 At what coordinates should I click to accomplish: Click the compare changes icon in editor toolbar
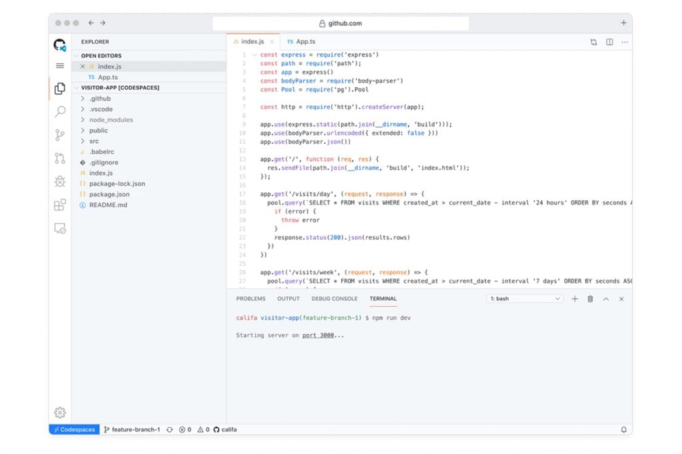tap(593, 42)
